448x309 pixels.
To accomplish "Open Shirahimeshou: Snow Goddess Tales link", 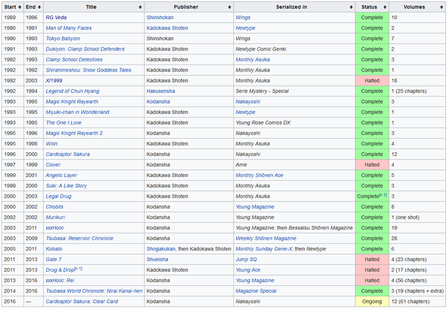I will tap(88, 70).
